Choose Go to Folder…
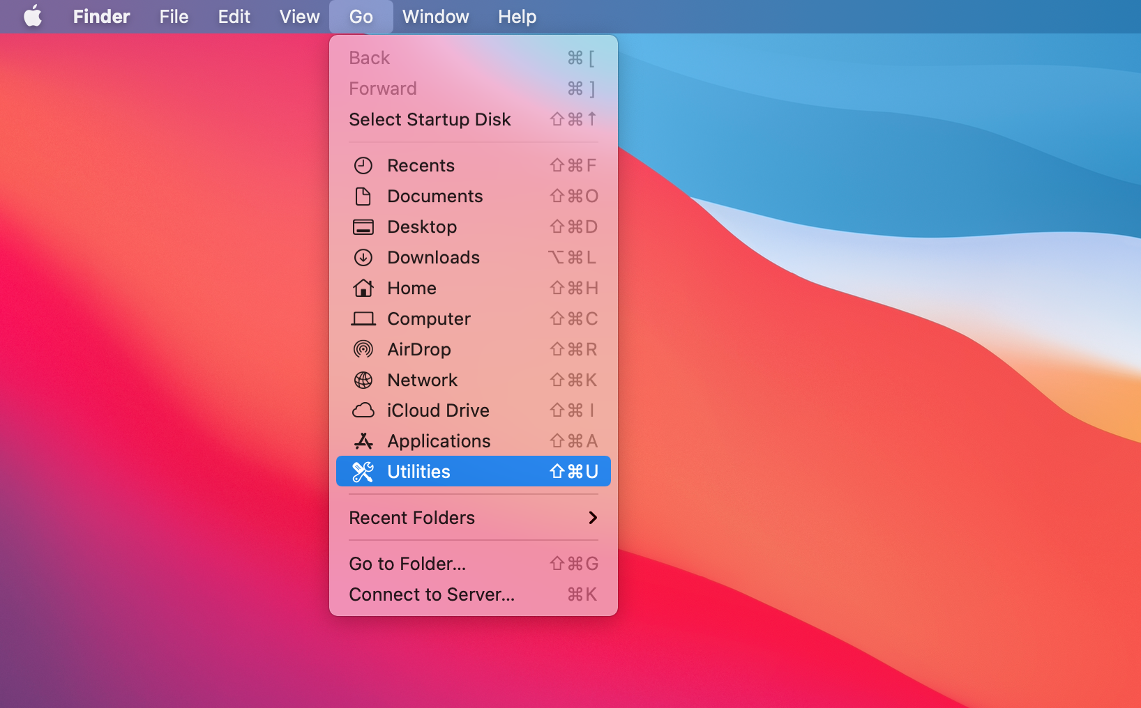1141x708 pixels. click(474, 564)
